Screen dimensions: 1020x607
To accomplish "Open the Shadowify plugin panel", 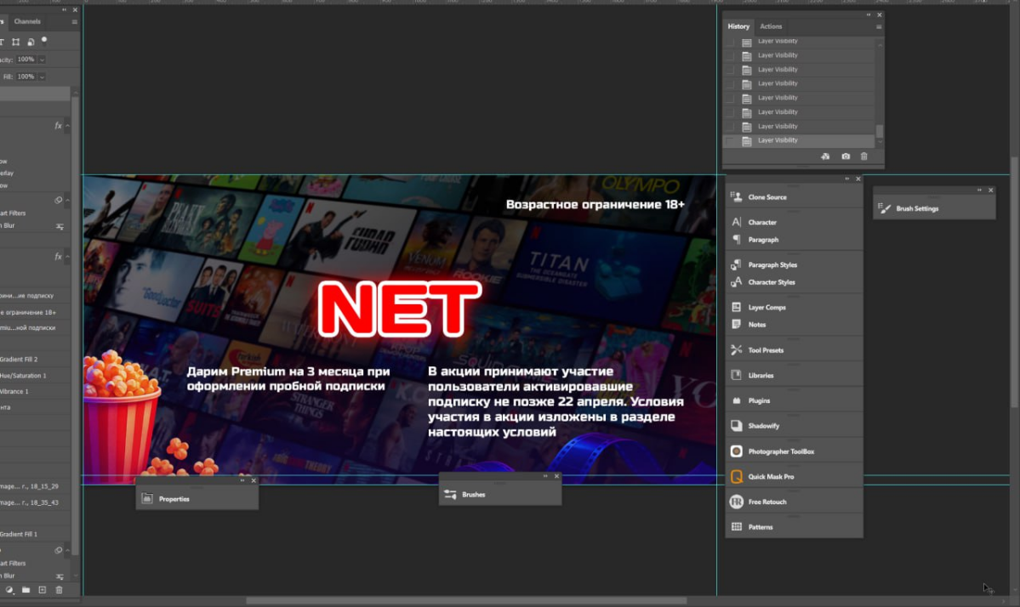I will tap(794, 426).
